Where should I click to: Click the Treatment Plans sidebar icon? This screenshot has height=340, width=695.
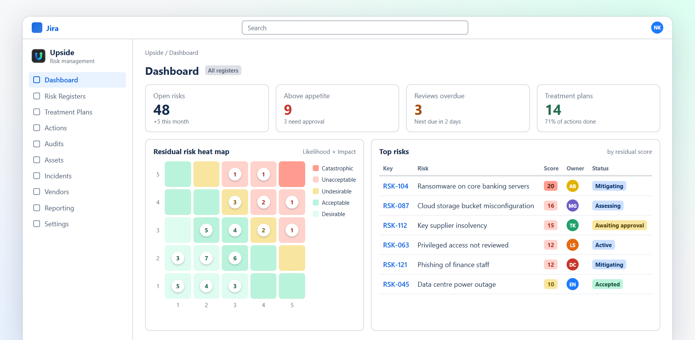(x=37, y=112)
